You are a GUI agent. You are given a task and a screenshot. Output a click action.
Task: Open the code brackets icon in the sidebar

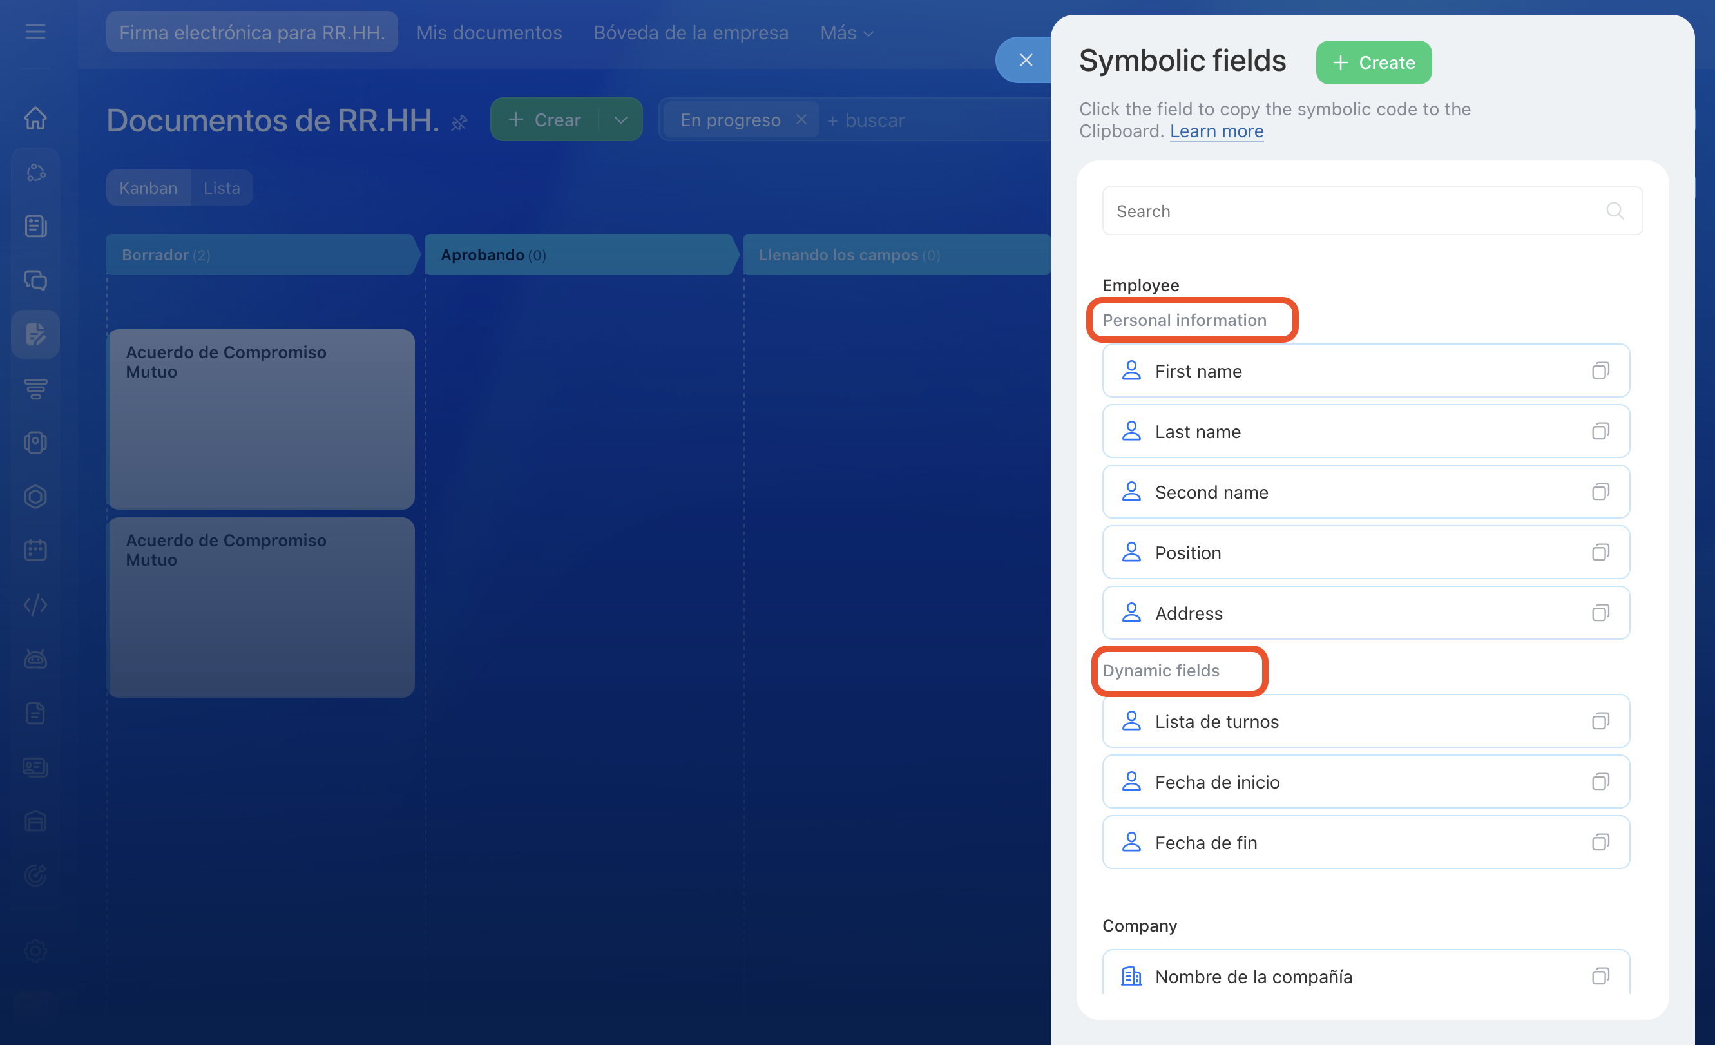[35, 604]
